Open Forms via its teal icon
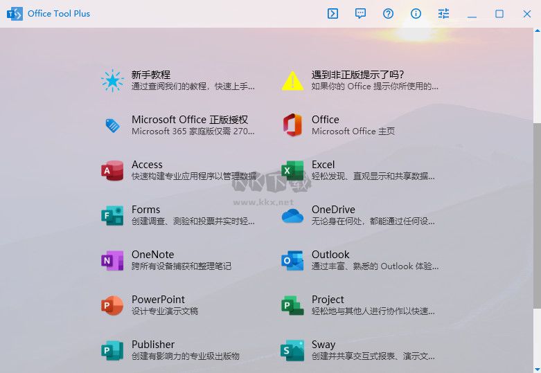Image resolution: width=541 pixels, height=373 pixels. tap(112, 215)
